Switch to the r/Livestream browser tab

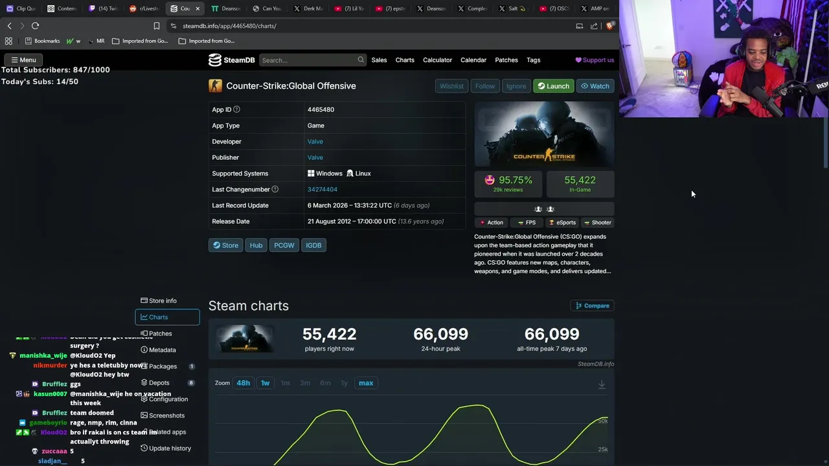144,8
